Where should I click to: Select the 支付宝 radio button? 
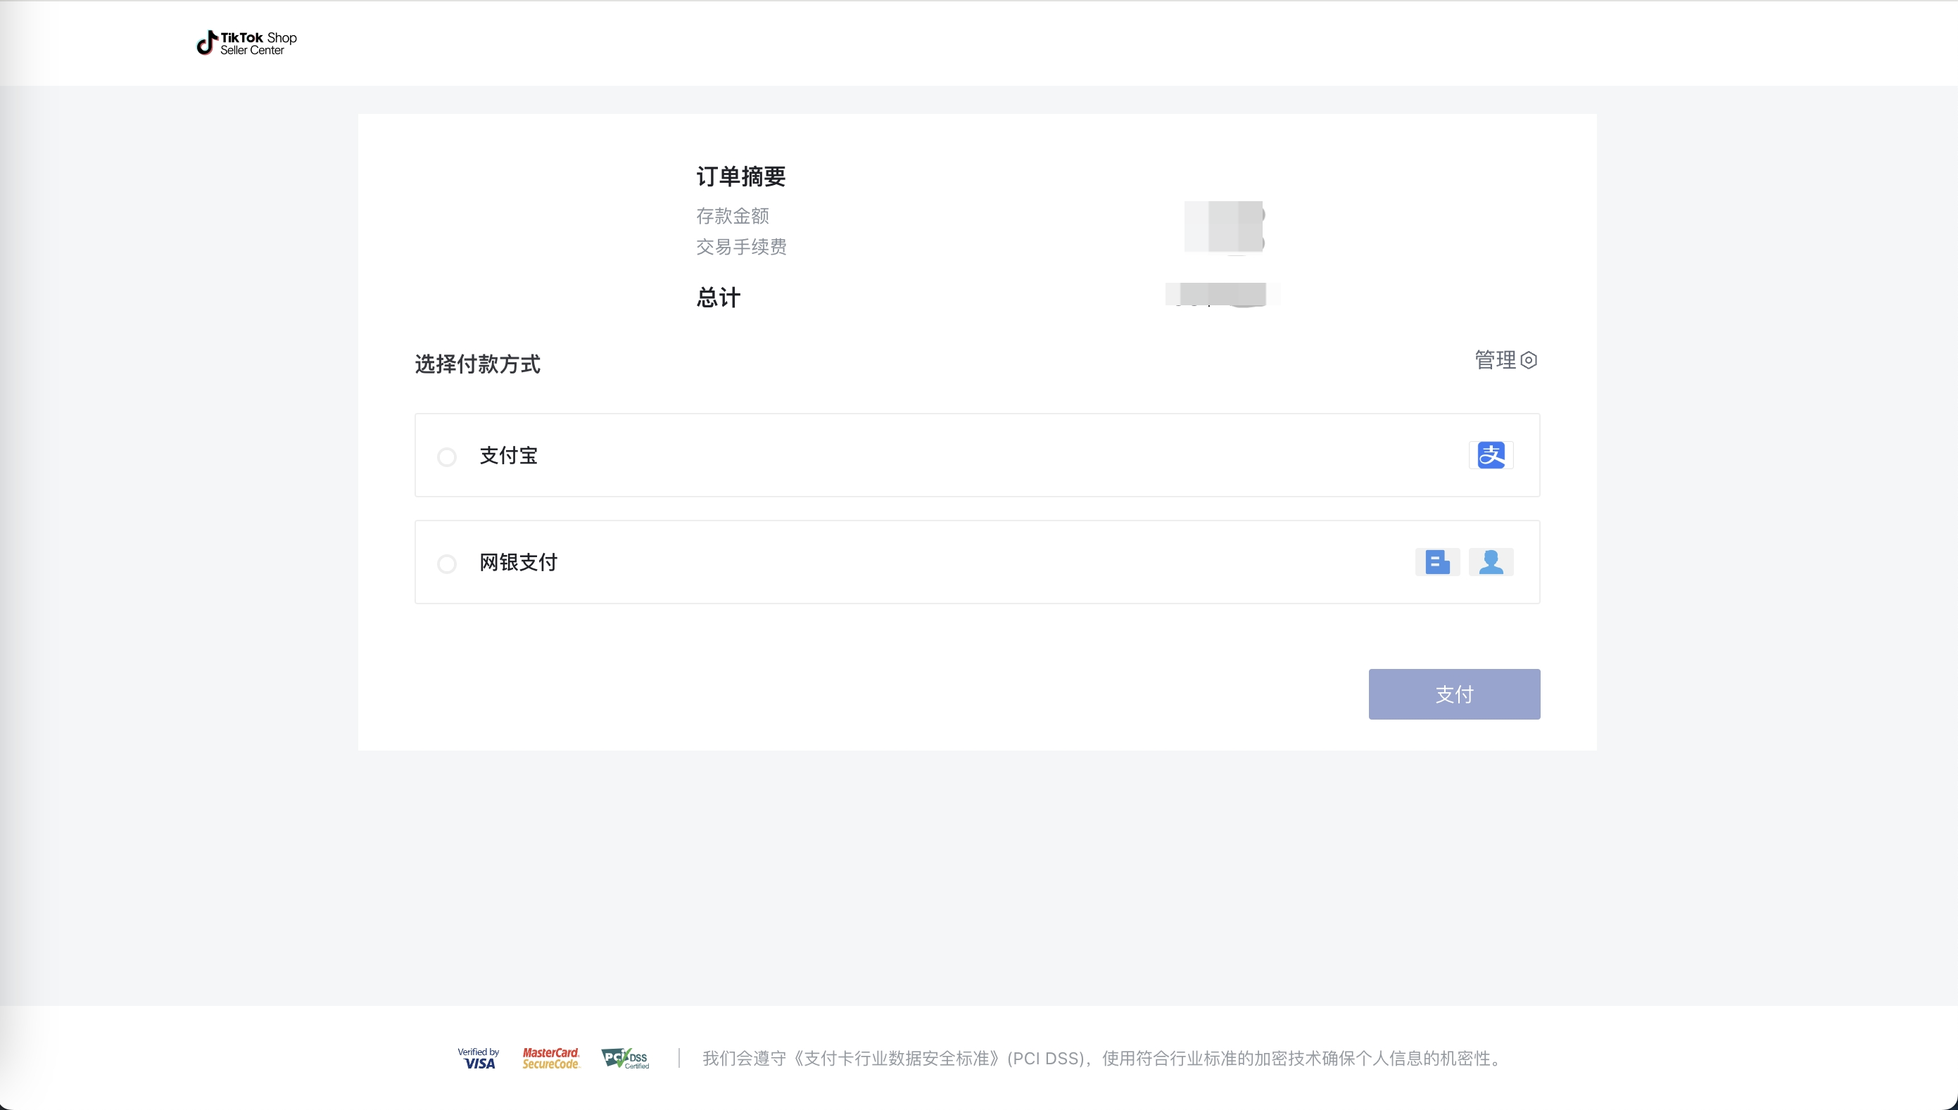pos(447,457)
